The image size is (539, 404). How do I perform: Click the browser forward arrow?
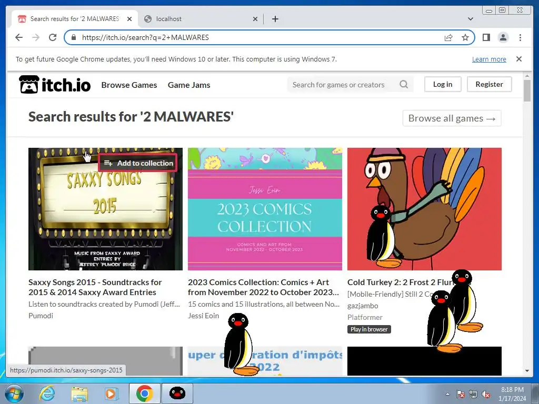(x=36, y=37)
